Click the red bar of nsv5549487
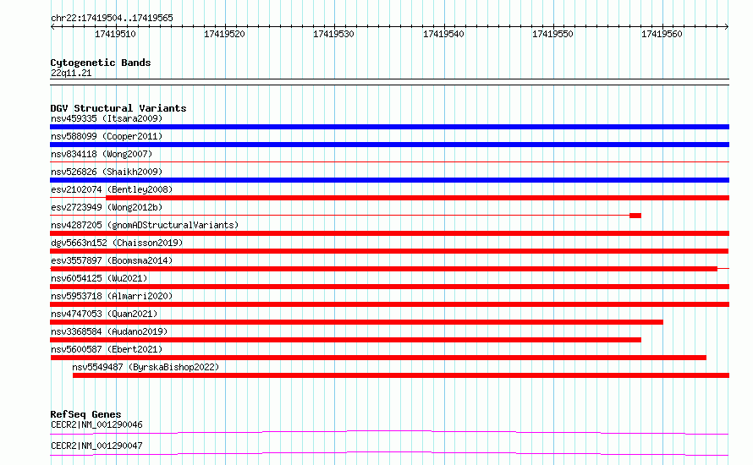The height and width of the screenshot is (465, 753). click(x=401, y=375)
